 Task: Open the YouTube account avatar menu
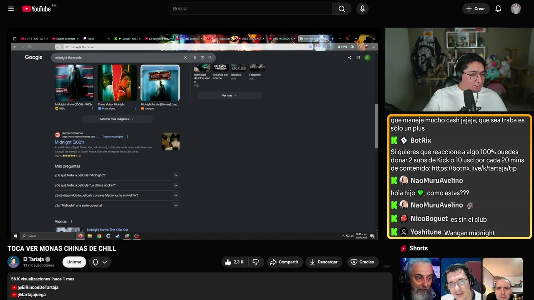[x=516, y=9]
